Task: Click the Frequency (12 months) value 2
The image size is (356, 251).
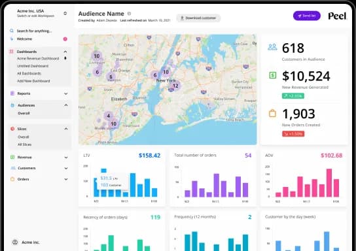Action: point(250,217)
